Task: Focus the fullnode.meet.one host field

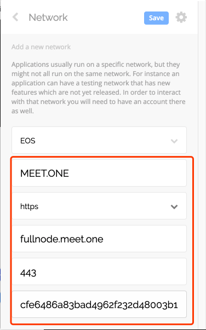Action: (99, 239)
